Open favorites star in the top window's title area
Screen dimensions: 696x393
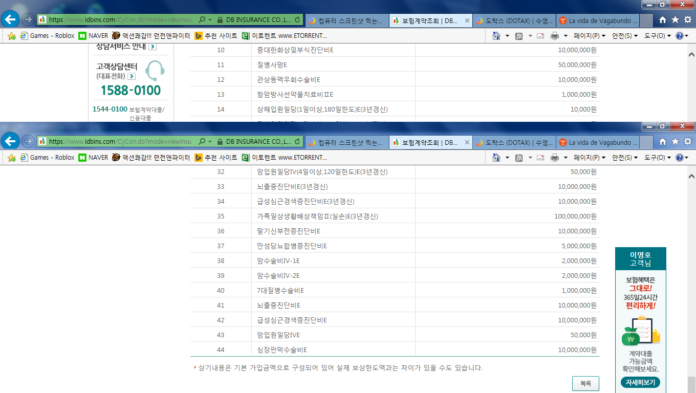coord(675,19)
